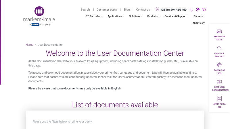Open the Search link in top bar
This screenshot has height=129, width=230.
click(85, 9)
